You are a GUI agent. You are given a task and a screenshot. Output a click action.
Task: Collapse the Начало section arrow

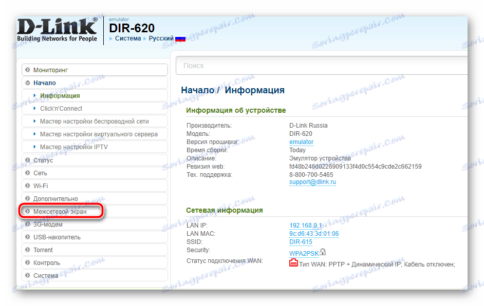click(x=28, y=83)
